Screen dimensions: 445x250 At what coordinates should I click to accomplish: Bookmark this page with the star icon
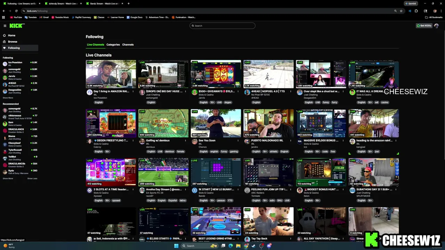[x=401, y=11]
